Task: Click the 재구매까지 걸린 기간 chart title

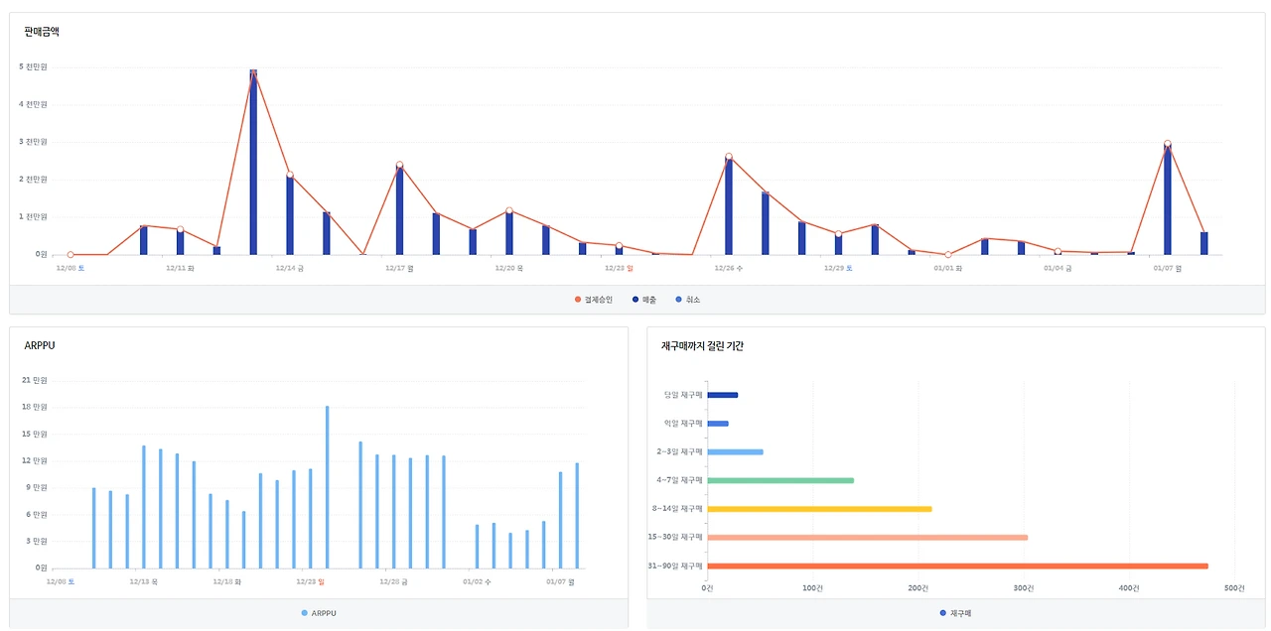Action: click(702, 346)
